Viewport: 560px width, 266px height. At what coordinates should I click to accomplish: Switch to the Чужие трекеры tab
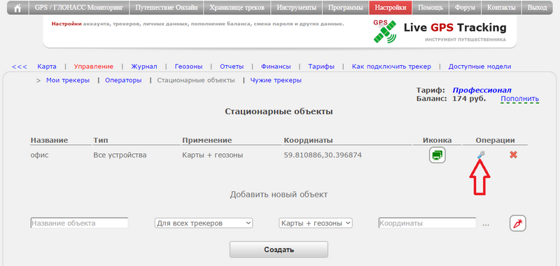tap(276, 80)
